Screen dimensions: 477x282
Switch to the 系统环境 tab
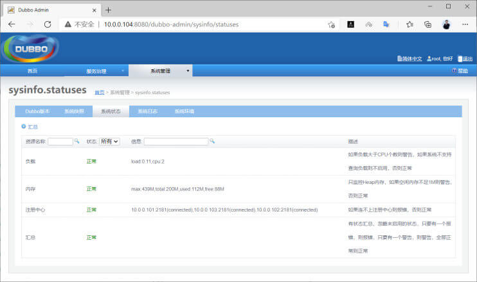pos(184,112)
